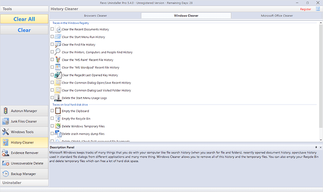Check Empty the Clipboard
Screen dimensions: 323x192
point(52,111)
